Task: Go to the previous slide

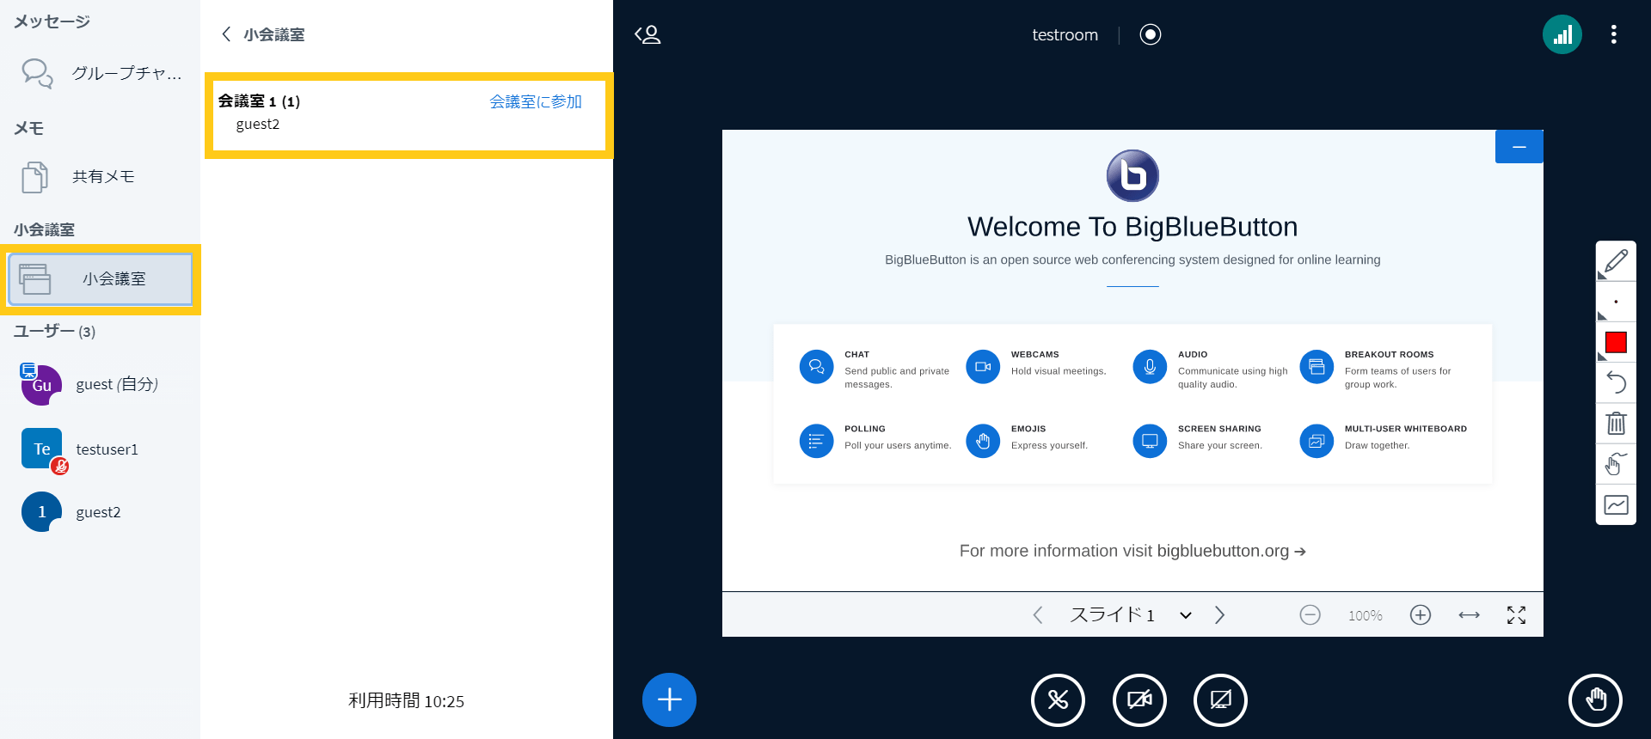Action: [1038, 614]
